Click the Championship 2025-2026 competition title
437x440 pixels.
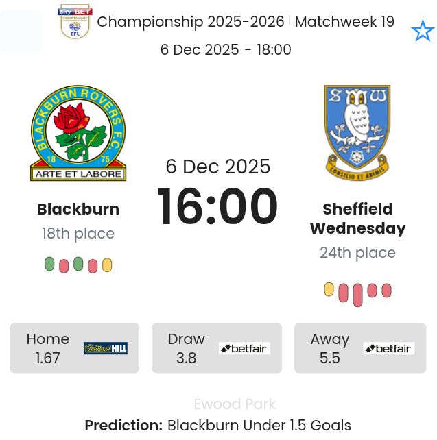(x=191, y=22)
